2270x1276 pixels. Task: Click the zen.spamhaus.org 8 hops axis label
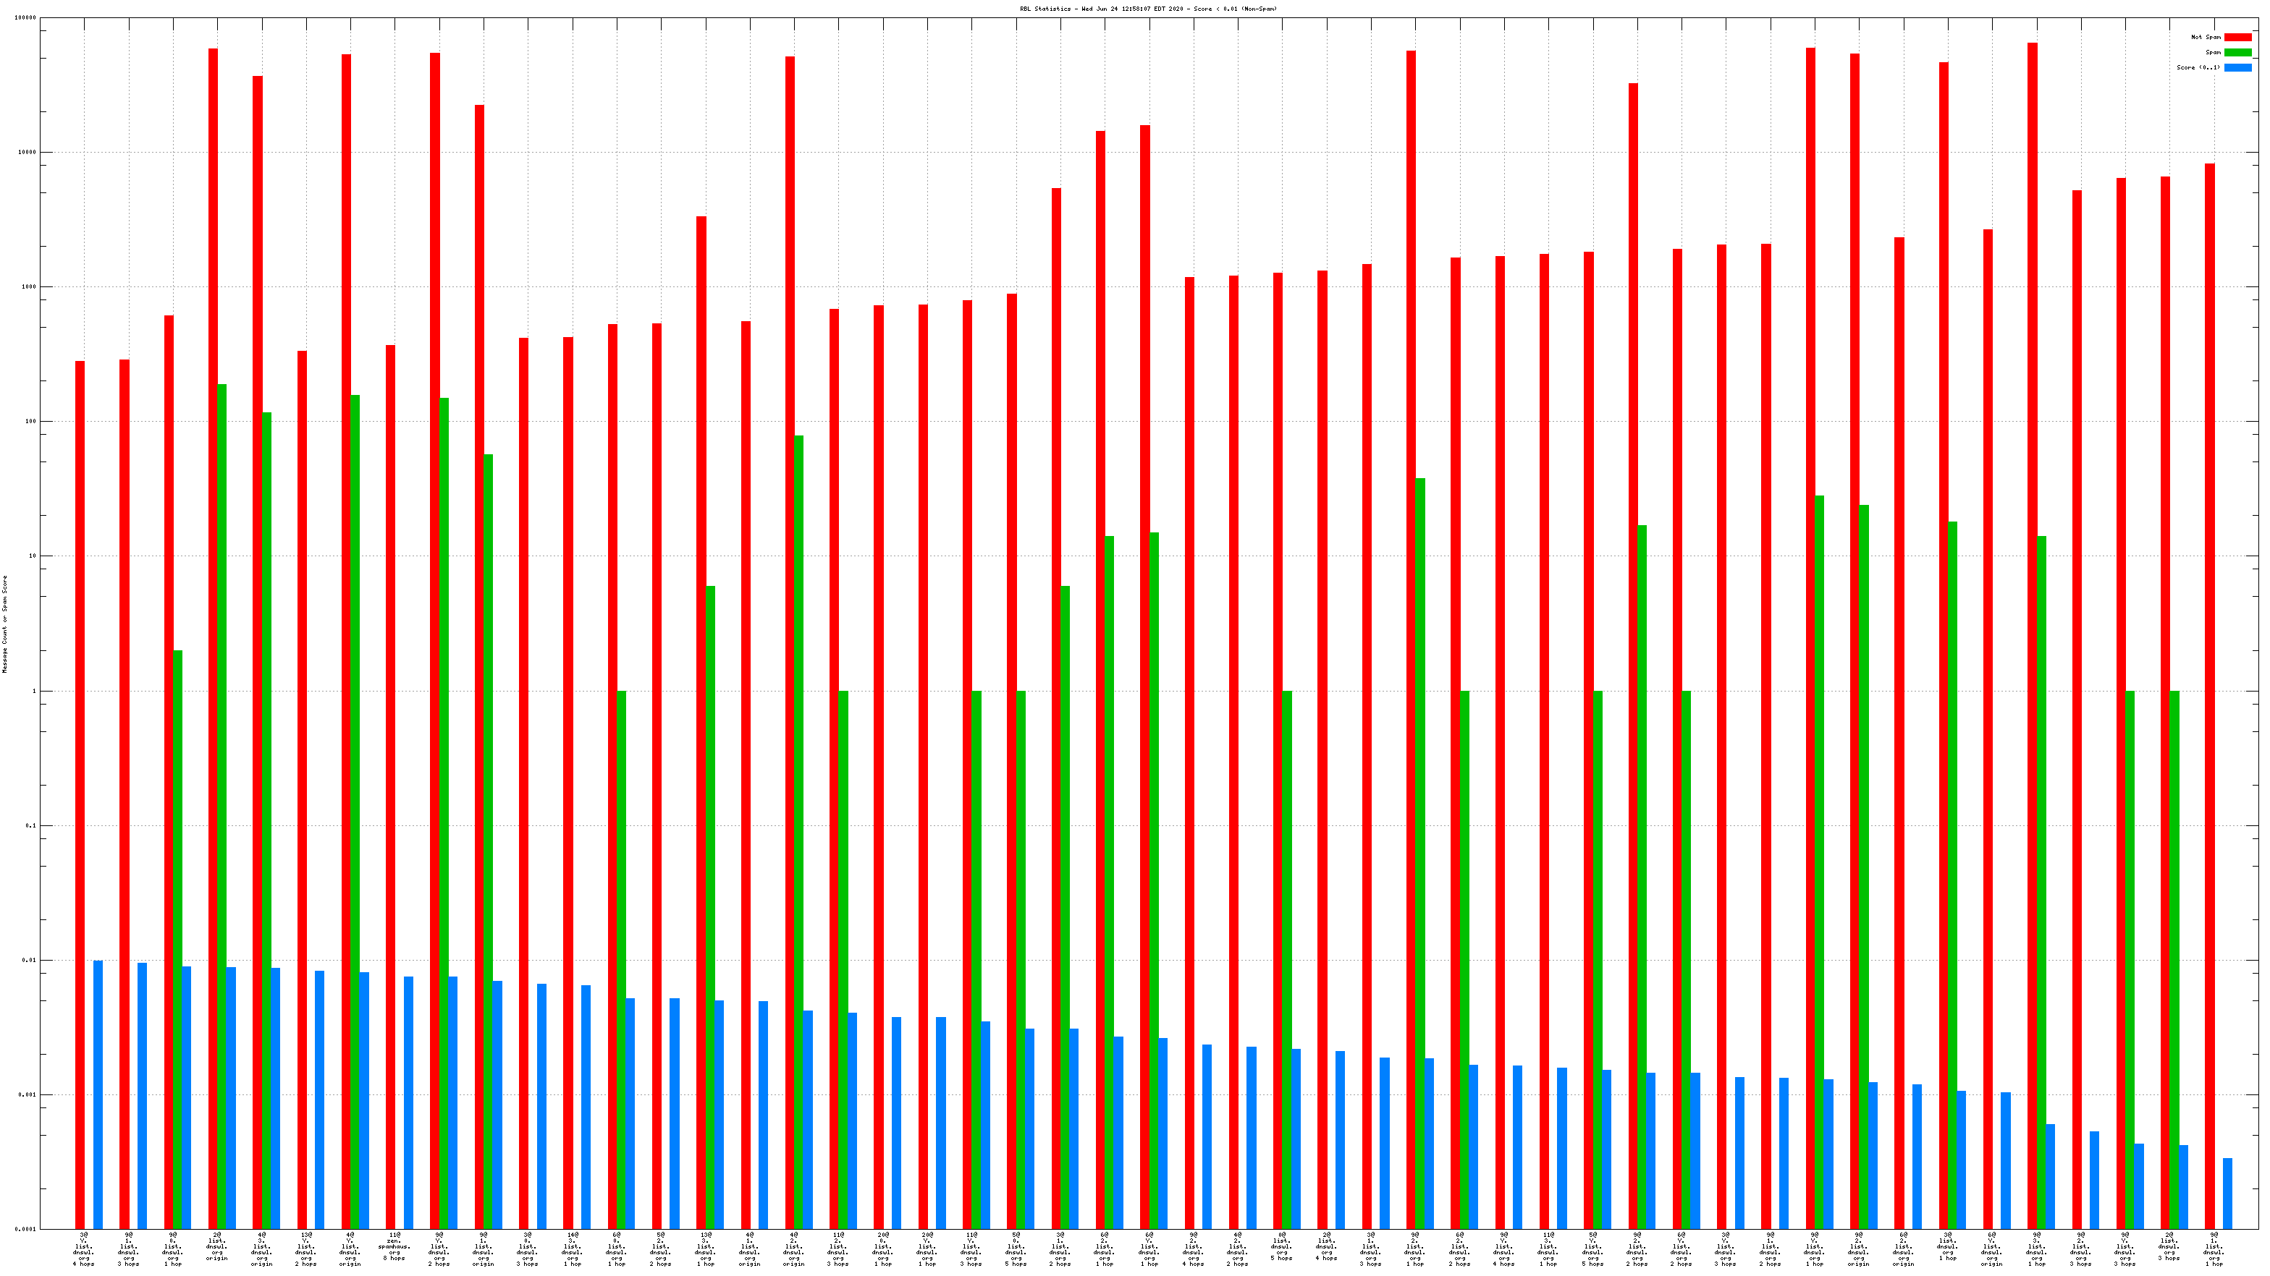(394, 1249)
